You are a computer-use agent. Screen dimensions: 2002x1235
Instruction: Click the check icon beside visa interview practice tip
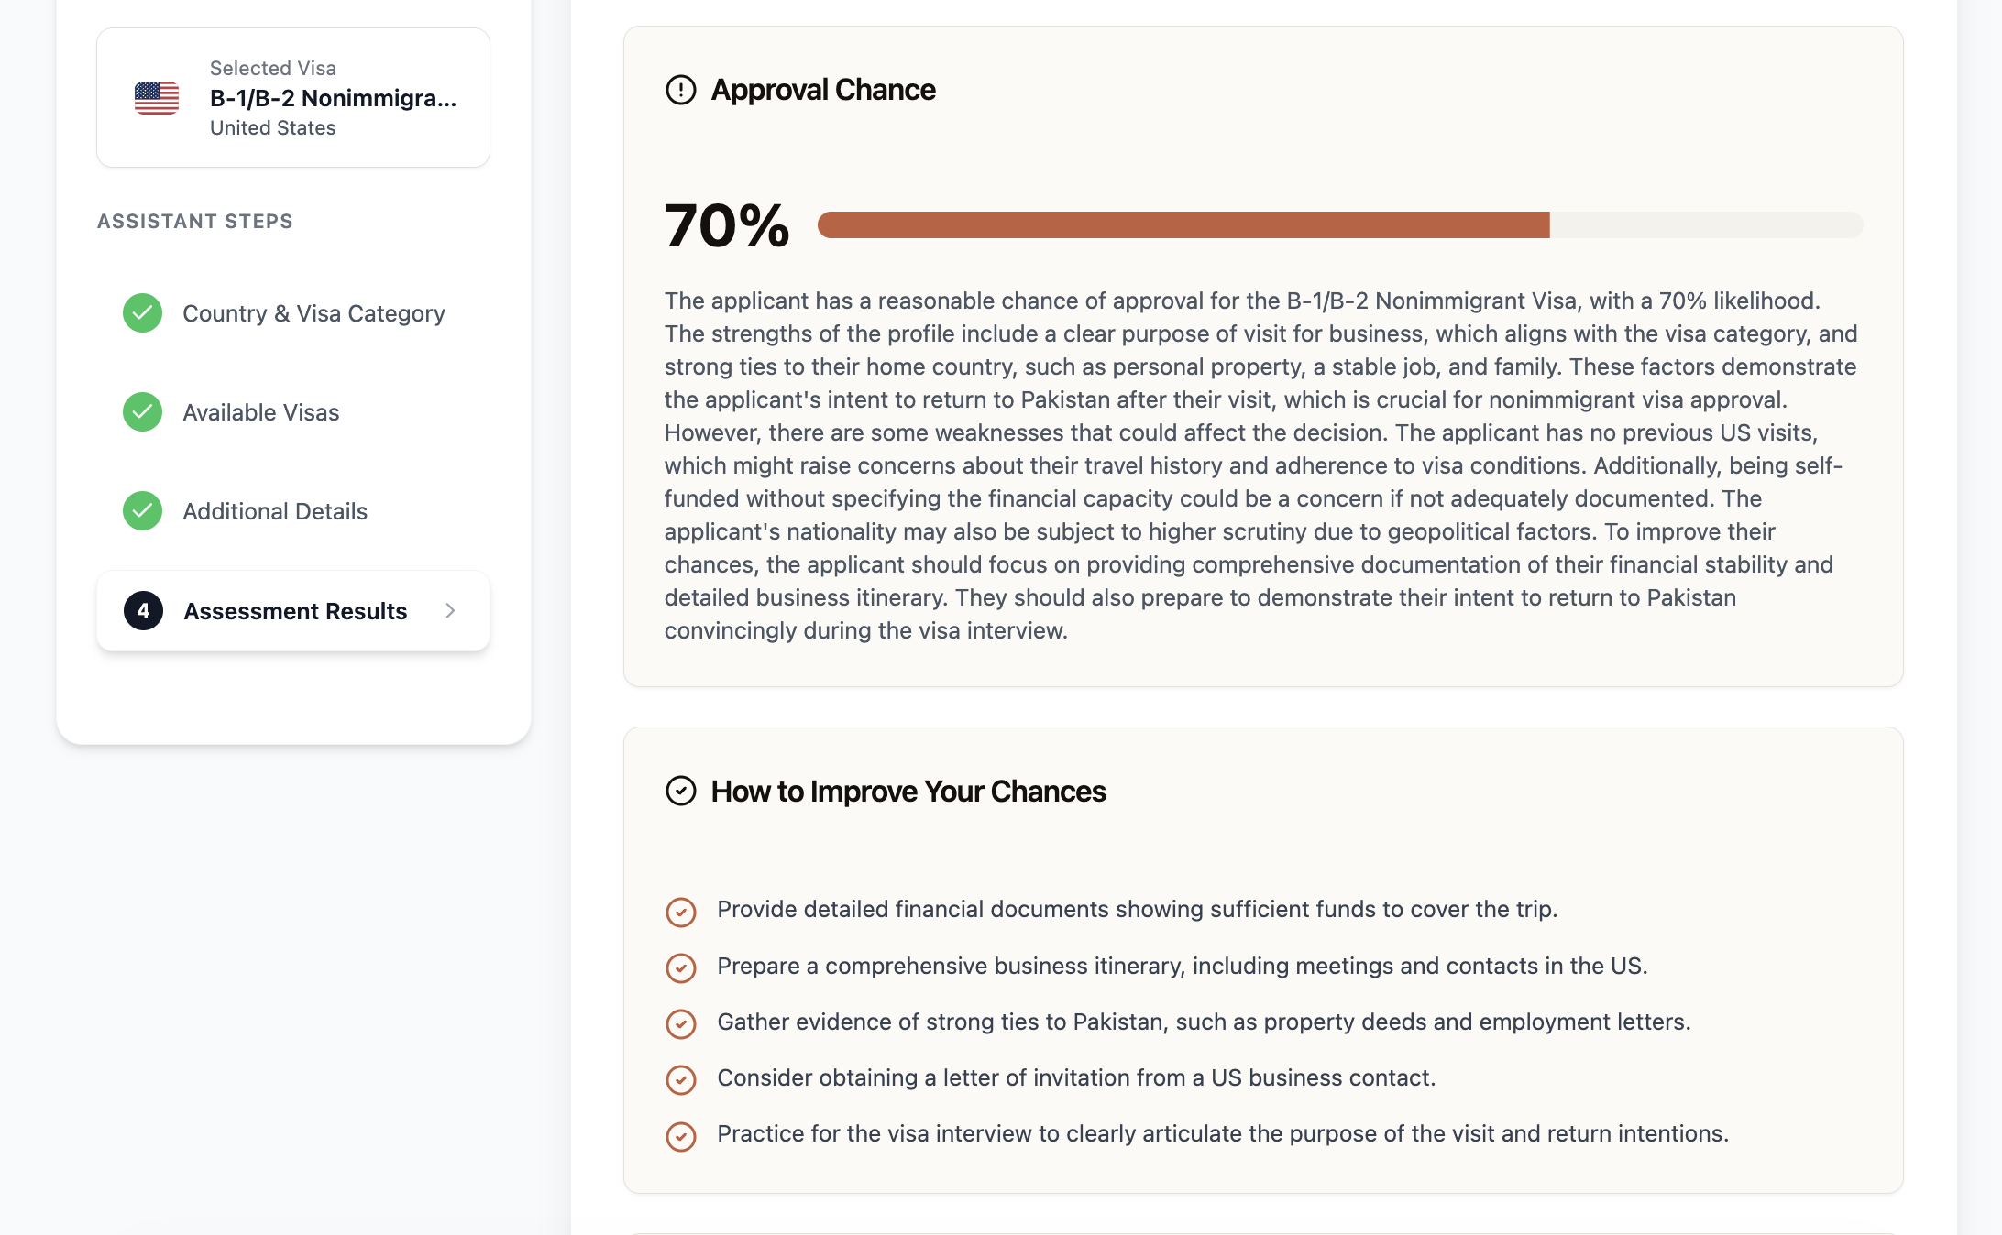pos(681,1137)
